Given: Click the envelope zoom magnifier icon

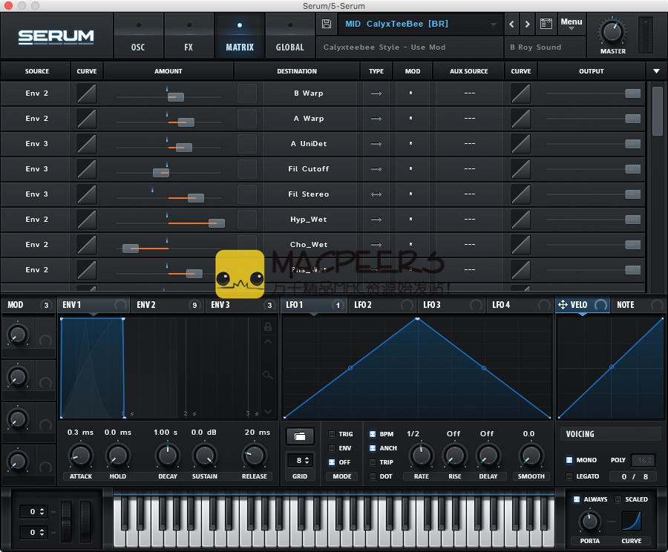Looking at the screenshot, I should 267,375.
